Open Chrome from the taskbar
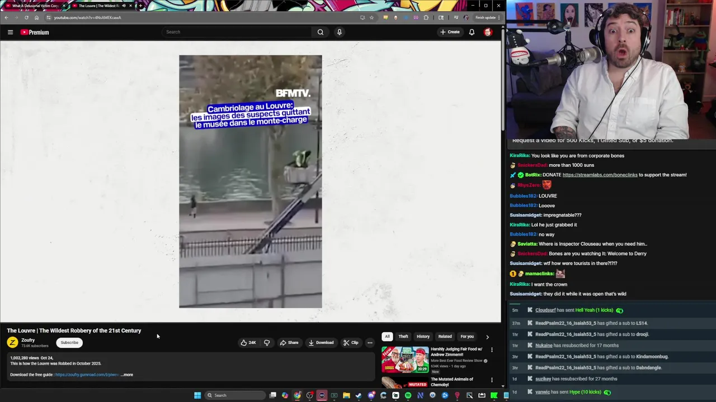Screen dimensions: 716x402 coord(297,395)
